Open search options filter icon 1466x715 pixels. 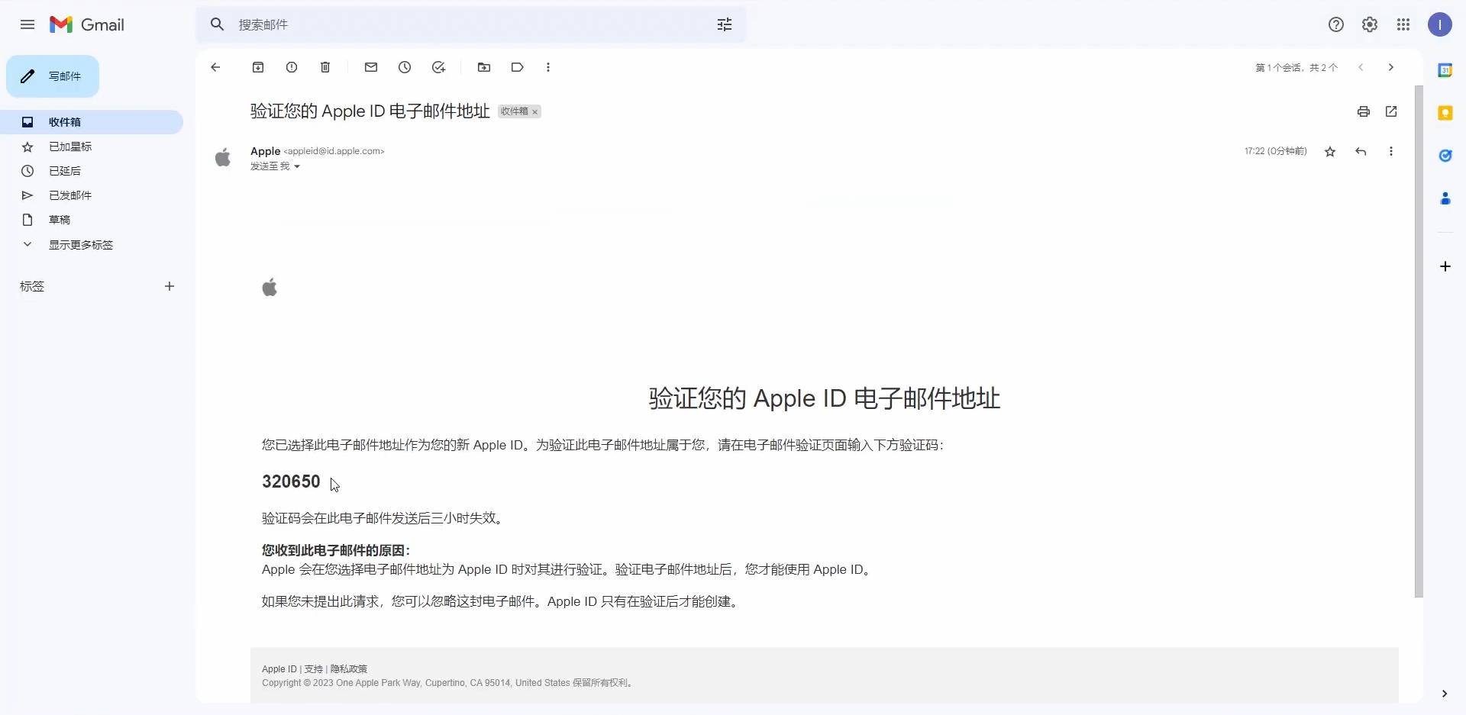(724, 24)
